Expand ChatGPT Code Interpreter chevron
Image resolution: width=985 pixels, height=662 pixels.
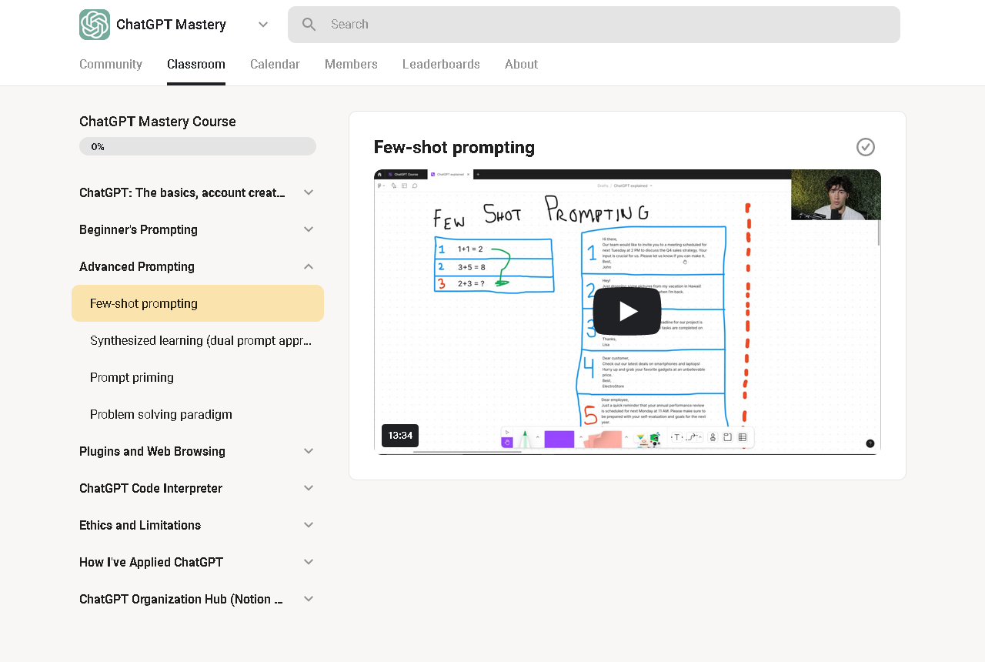pos(309,488)
